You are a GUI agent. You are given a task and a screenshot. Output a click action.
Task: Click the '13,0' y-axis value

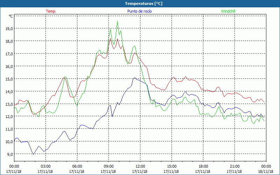[9, 104]
